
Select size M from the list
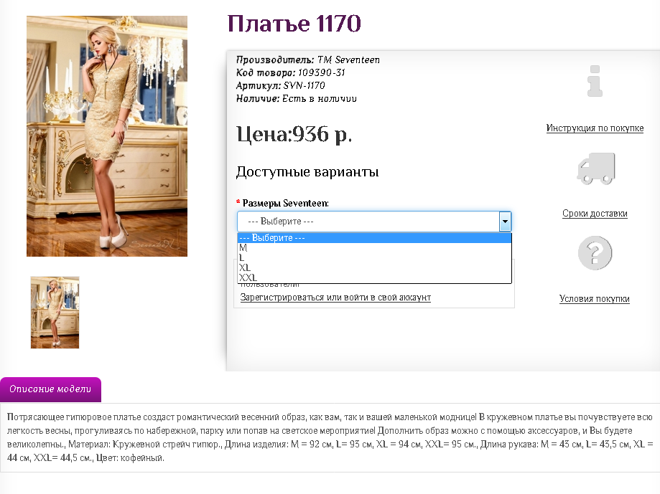click(375, 248)
